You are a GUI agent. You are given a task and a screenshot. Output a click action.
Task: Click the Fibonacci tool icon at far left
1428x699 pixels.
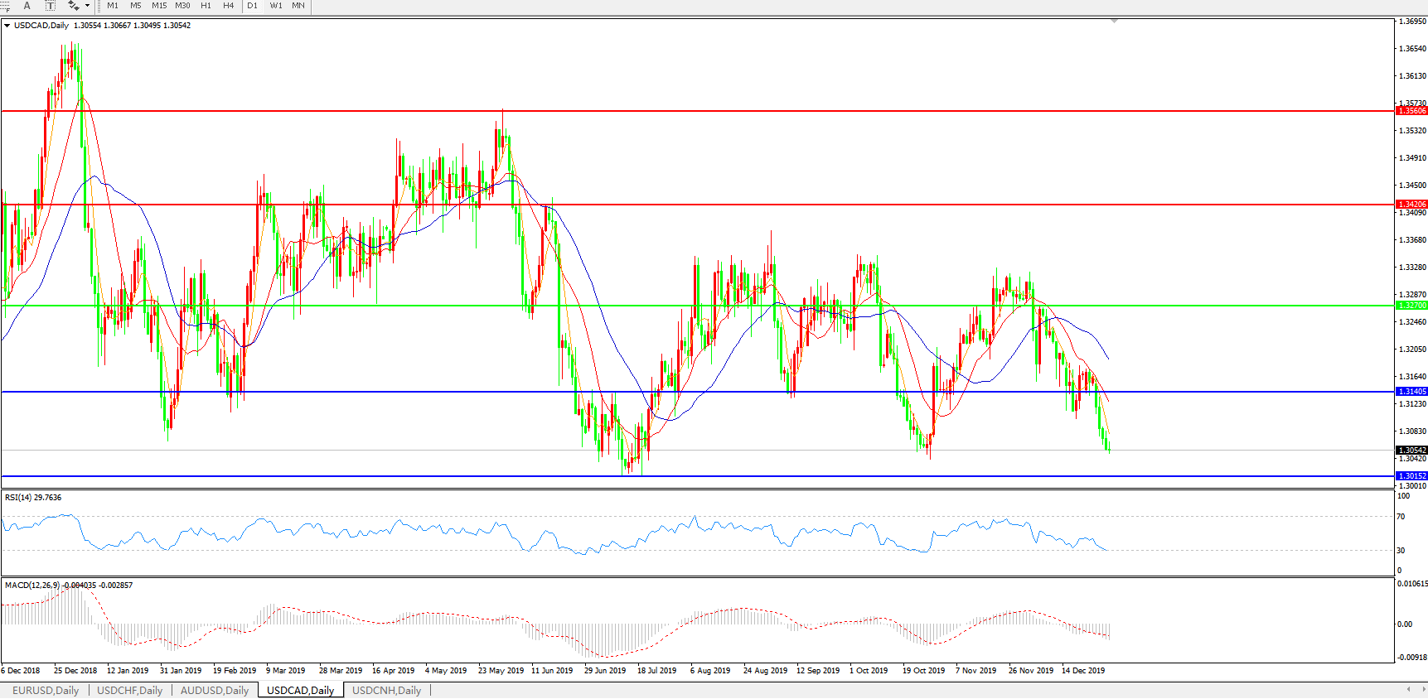4,6
